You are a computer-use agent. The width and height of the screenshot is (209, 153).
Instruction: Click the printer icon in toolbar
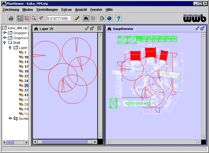[11, 18]
